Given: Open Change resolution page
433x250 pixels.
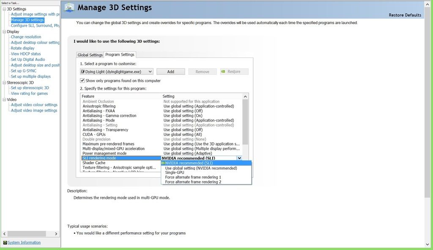Looking at the screenshot, I should pyautogui.click(x=26, y=37).
